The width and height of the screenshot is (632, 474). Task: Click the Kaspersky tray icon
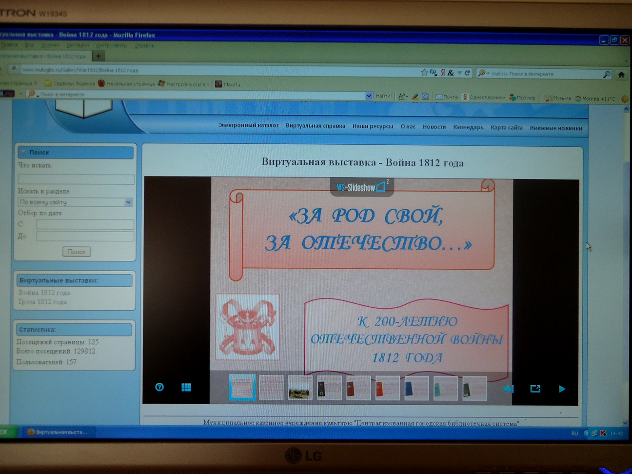pyautogui.click(x=603, y=433)
